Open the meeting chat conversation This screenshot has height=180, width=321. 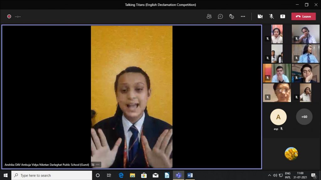tap(220, 16)
